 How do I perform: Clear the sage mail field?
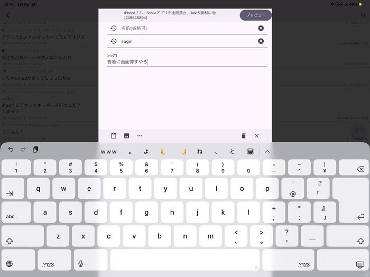[261, 41]
